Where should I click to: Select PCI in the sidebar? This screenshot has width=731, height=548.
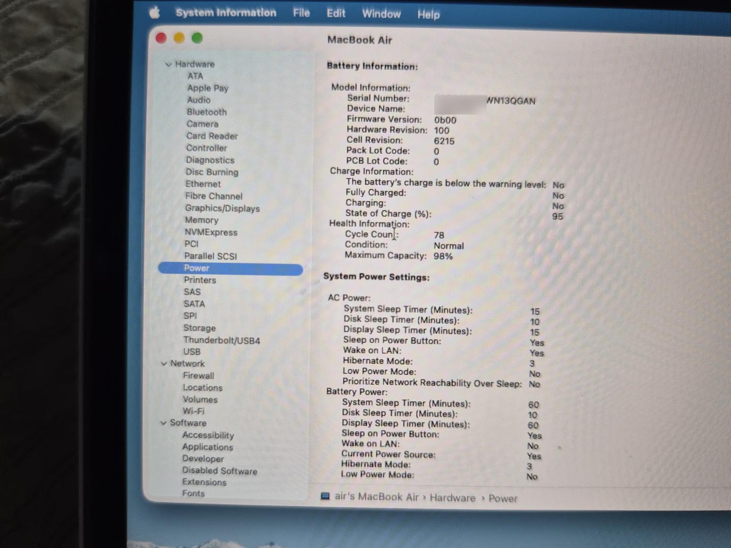coord(191,244)
